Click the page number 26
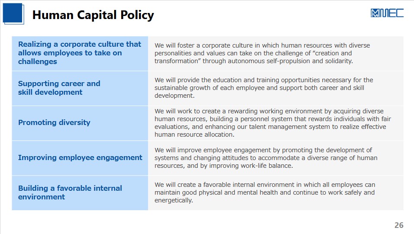The height and width of the screenshot is (234, 414). 399,225
